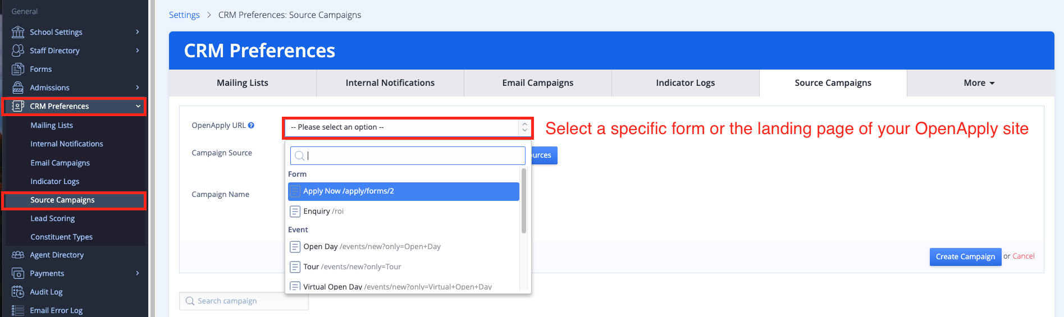Expand the School Settings submenu arrow
Screen dimensions: 1064x317
[138, 32]
